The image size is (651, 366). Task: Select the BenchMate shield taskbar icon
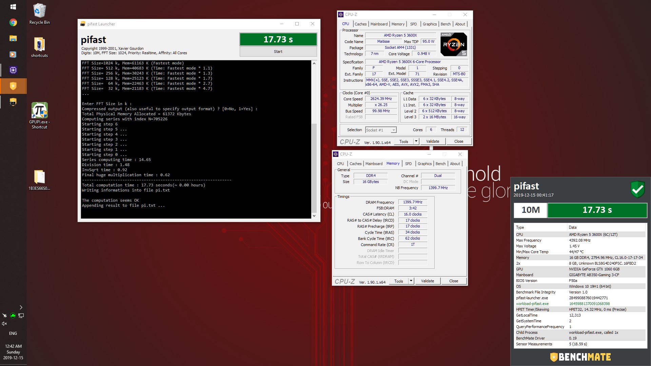(x=13, y=86)
